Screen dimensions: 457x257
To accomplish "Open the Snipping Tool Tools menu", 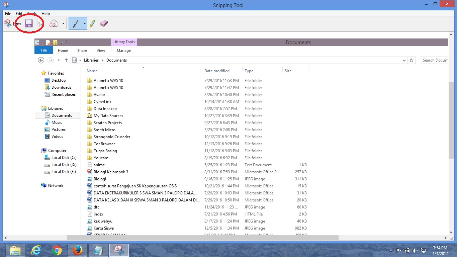I will click(32, 14).
